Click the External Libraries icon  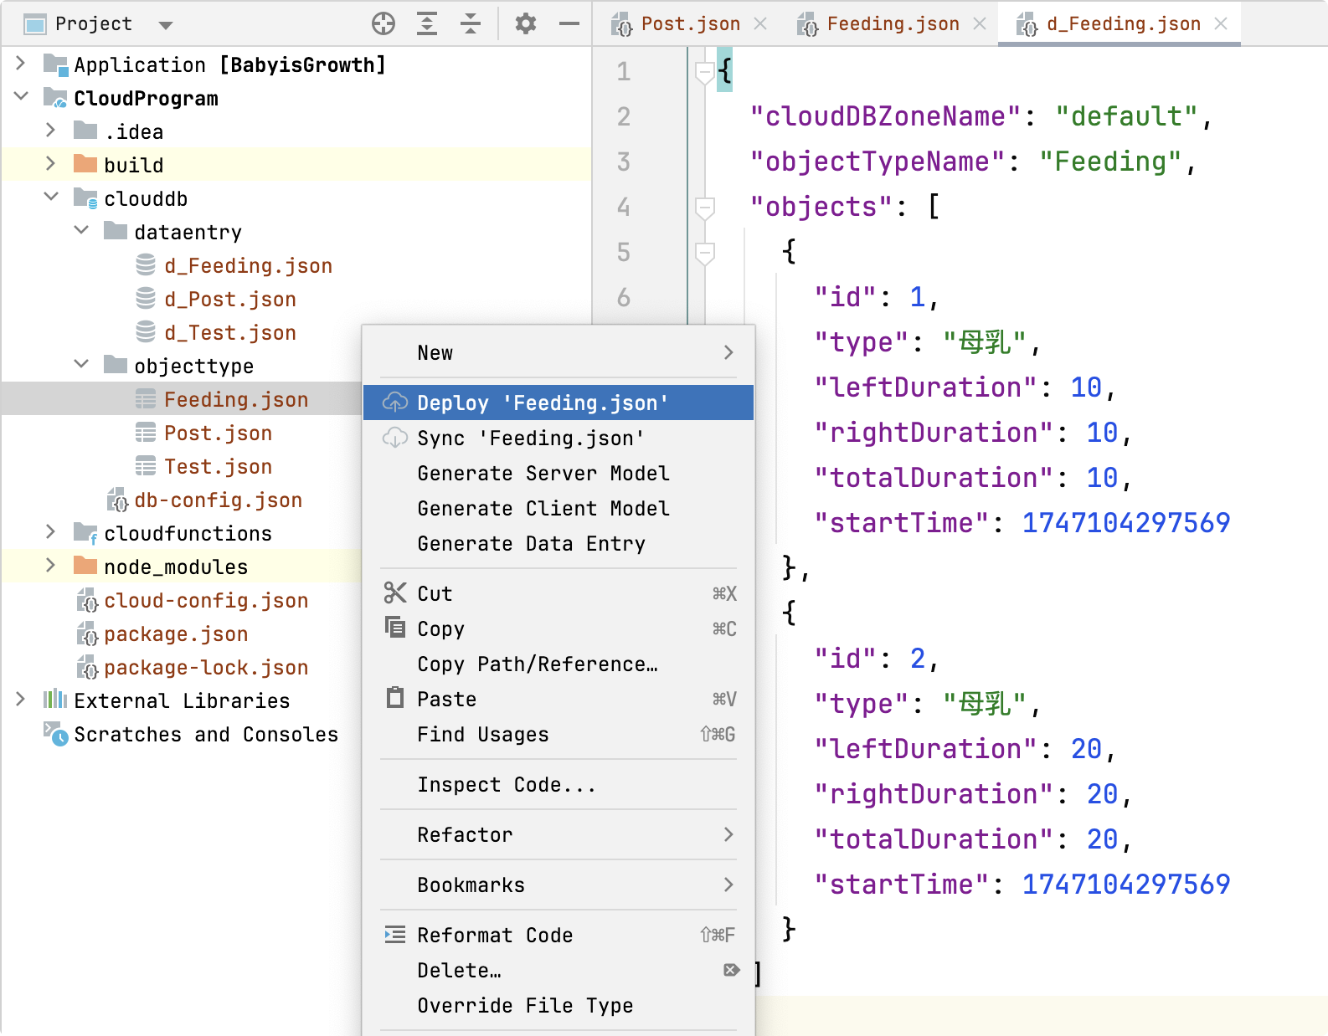point(55,700)
